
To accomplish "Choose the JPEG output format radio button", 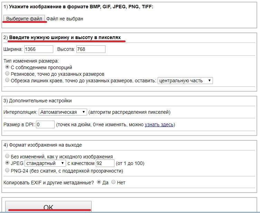I will (x=7, y=163).
